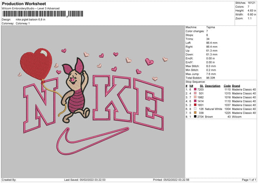Viewport: 258px width, 183px height.
Task: Click the Stops value 8
Action: coord(207,35)
